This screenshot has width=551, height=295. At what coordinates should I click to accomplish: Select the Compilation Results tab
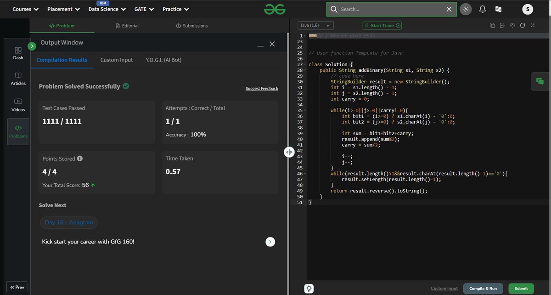tap(62, 60)
